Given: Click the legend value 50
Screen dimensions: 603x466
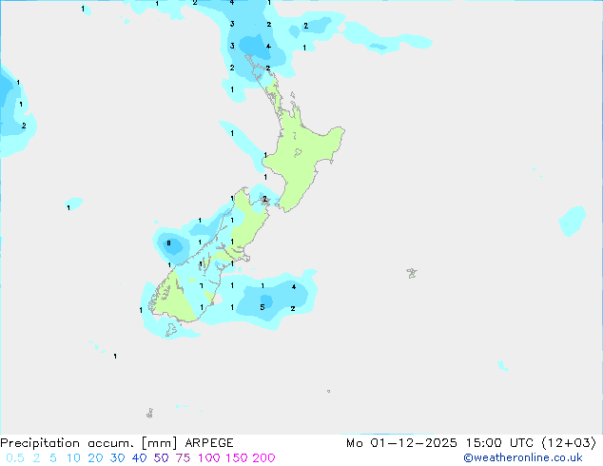Looking at the screenshot, I should (161, 458).
